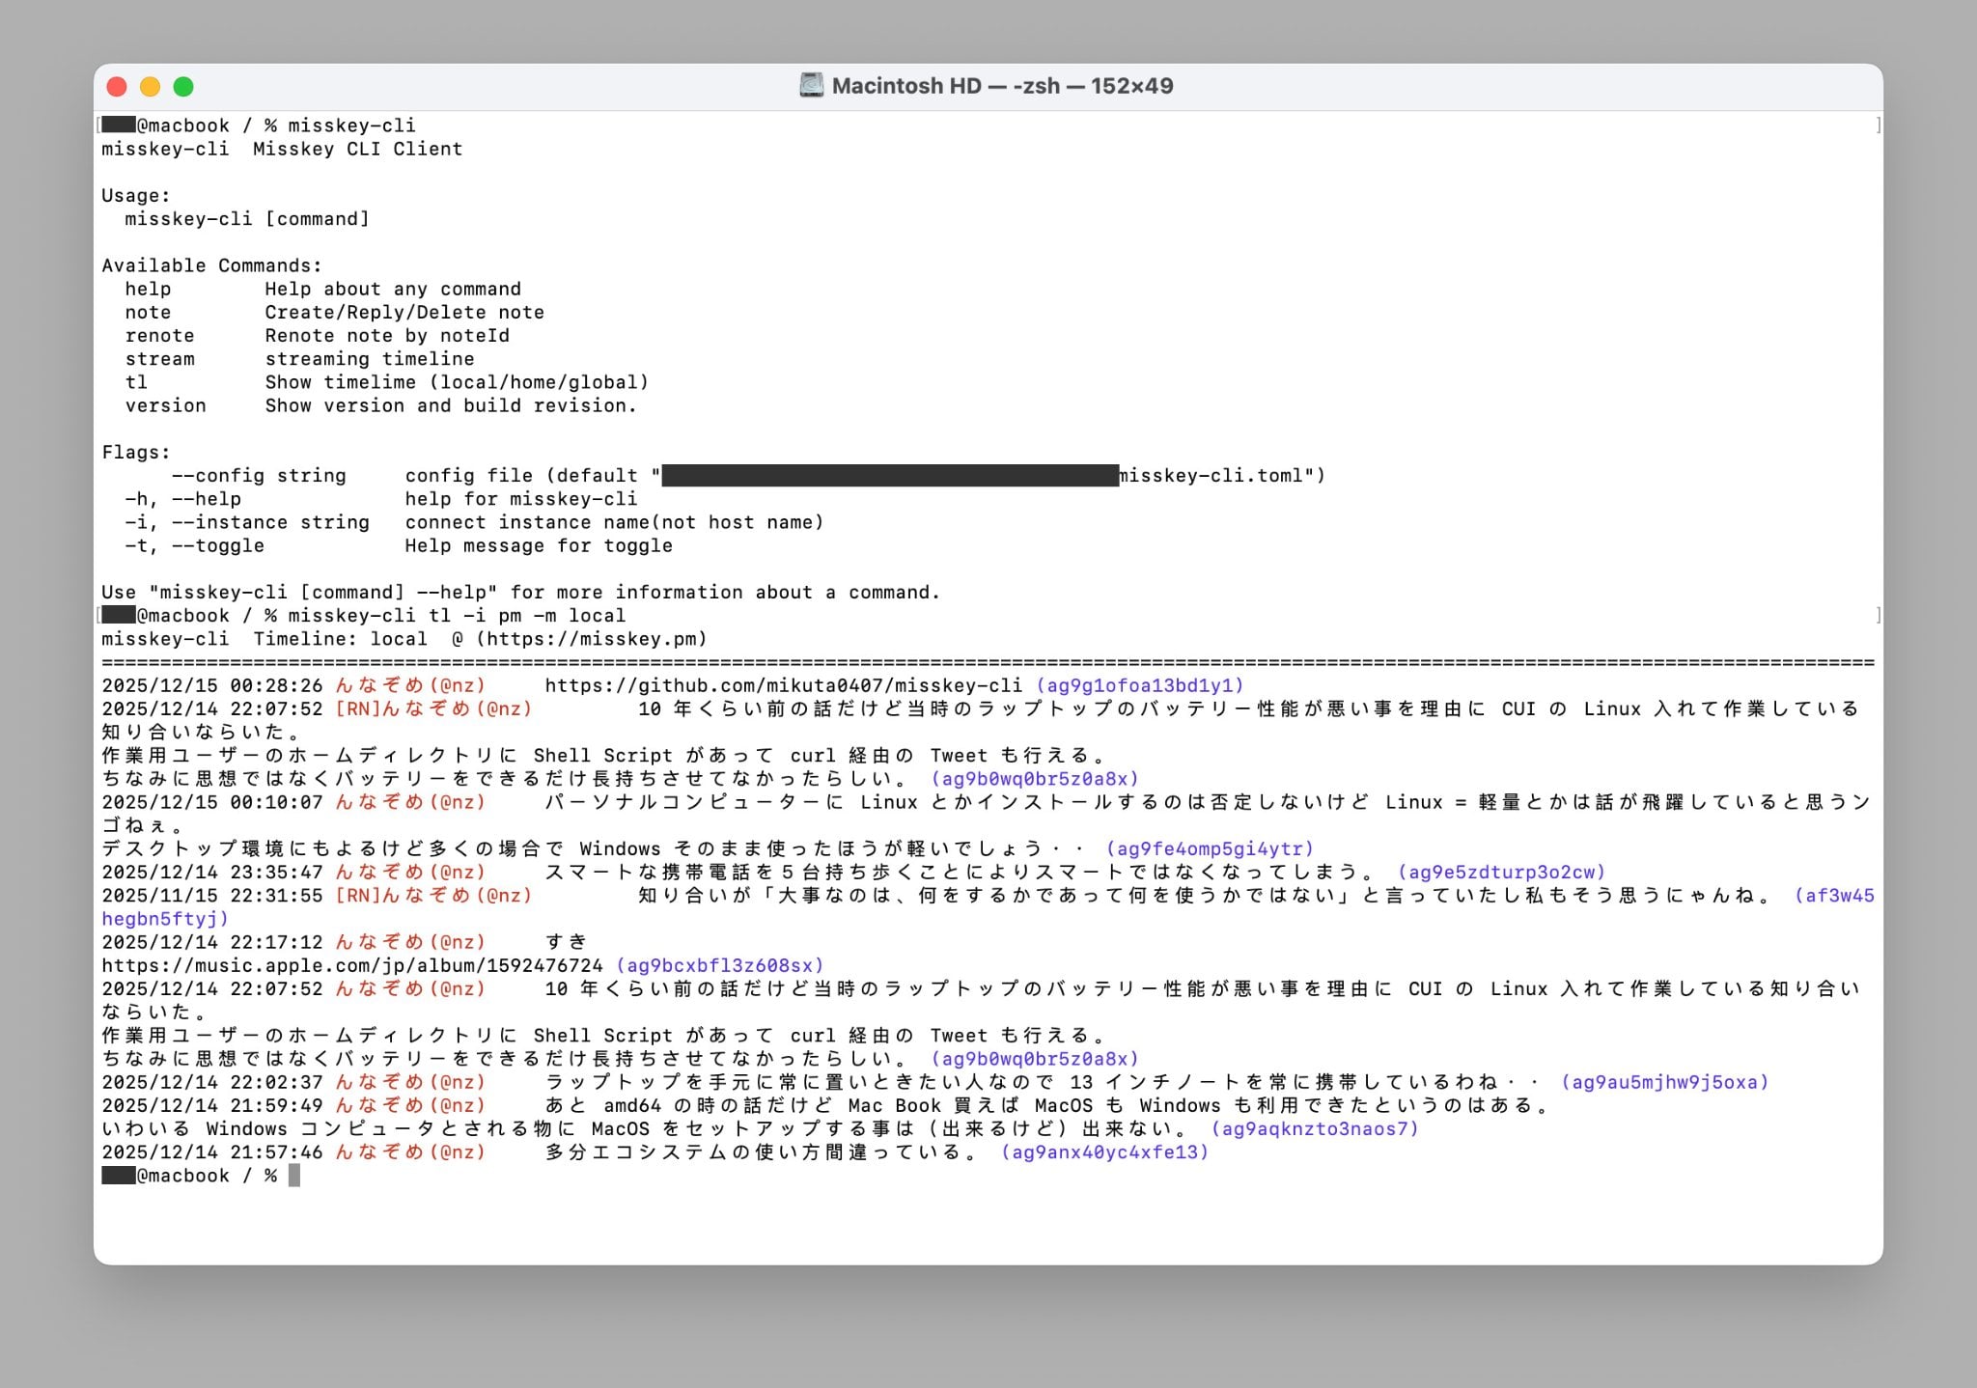This screenshot has height=1388, width=1977.
Task: Click the terminal cursor at the last prompt
Action: point(294,1176)
